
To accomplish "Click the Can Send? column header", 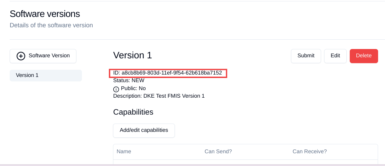I will coord(218,152).
